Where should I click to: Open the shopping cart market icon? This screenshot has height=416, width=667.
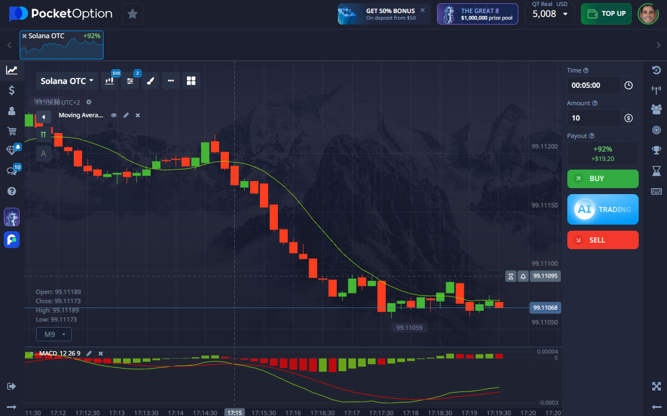(x=11, y=131)
